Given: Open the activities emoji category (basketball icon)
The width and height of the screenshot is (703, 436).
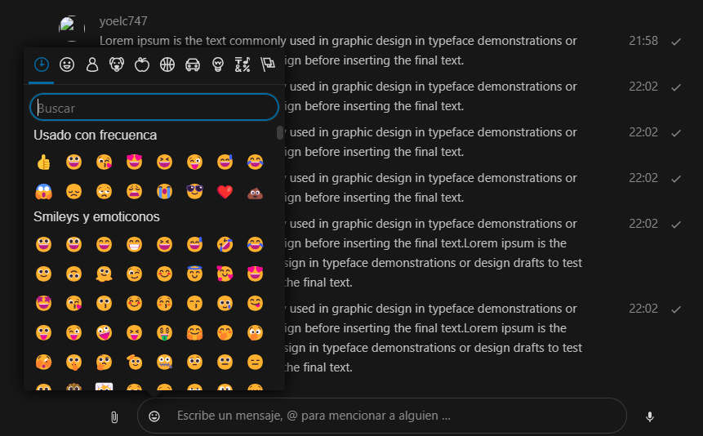Looking at the screenshot, I should (x=167, y=65).
